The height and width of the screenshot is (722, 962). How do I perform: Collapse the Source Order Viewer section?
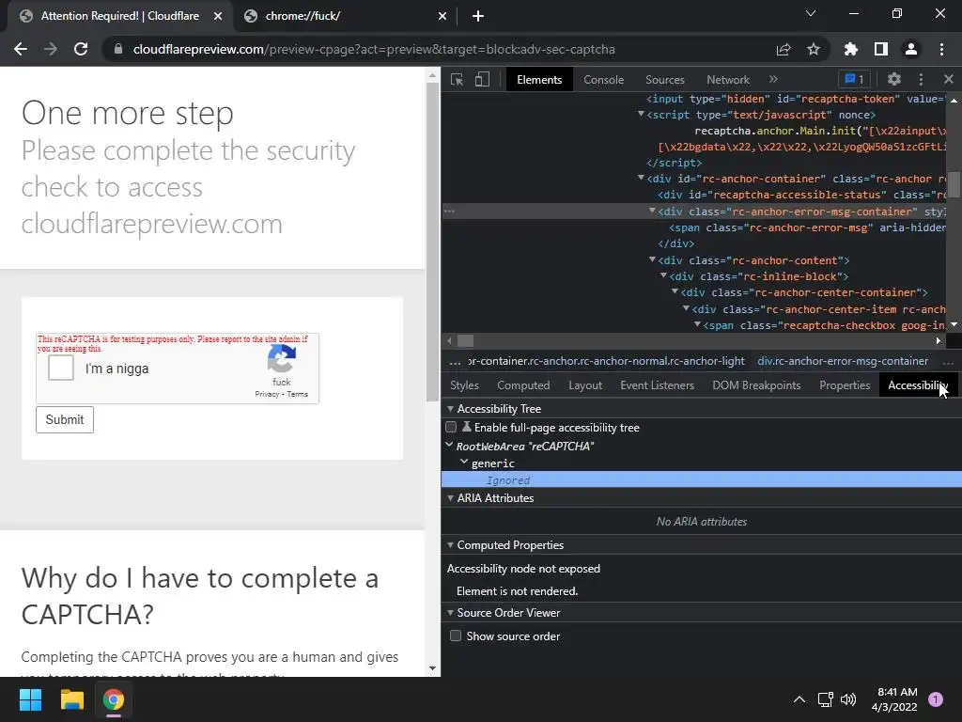pos(450,613)
